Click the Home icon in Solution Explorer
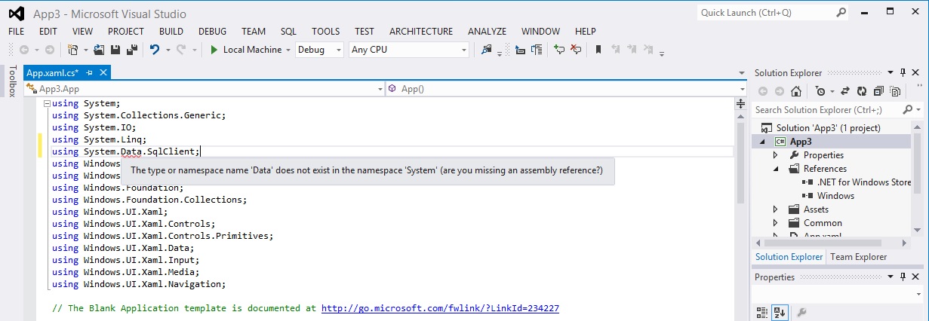The image size is (929, 321). pyautogui.click(x=795, y=91)
